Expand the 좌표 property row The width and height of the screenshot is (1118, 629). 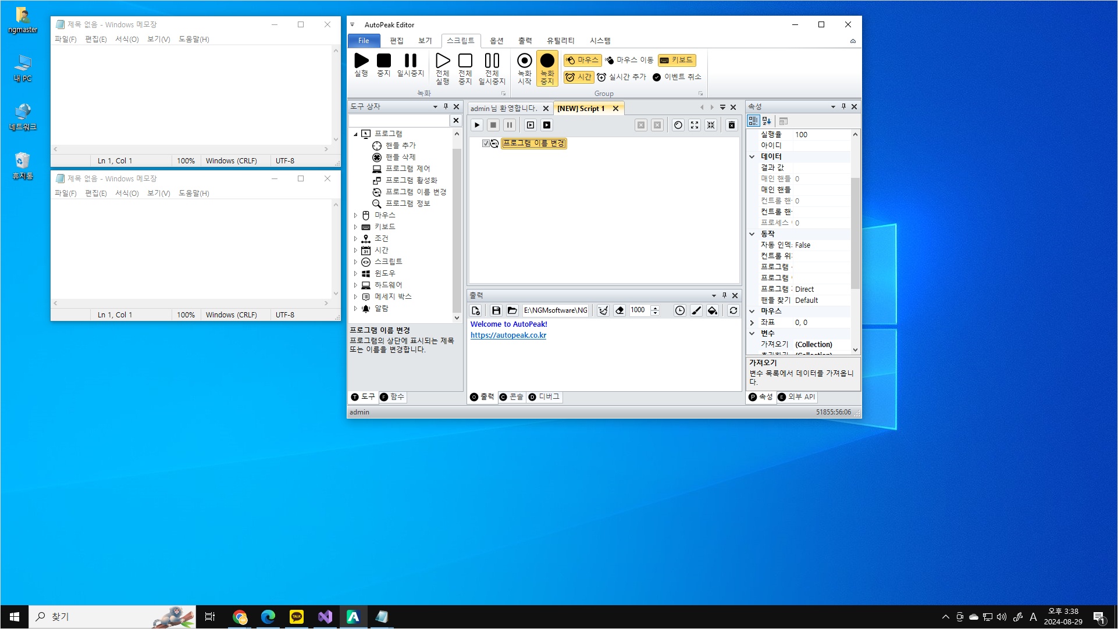[752, 322]
